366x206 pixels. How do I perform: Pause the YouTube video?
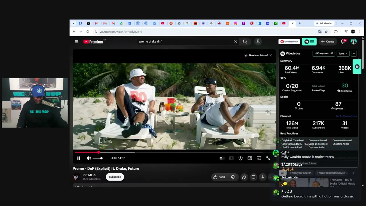point(79,158)
